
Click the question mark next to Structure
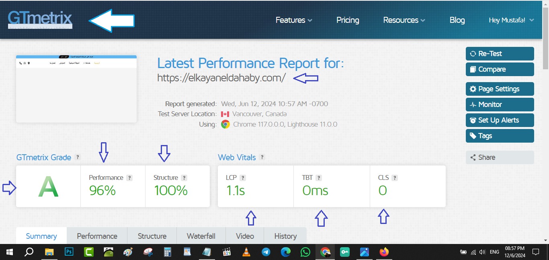(x=184, y=178)
